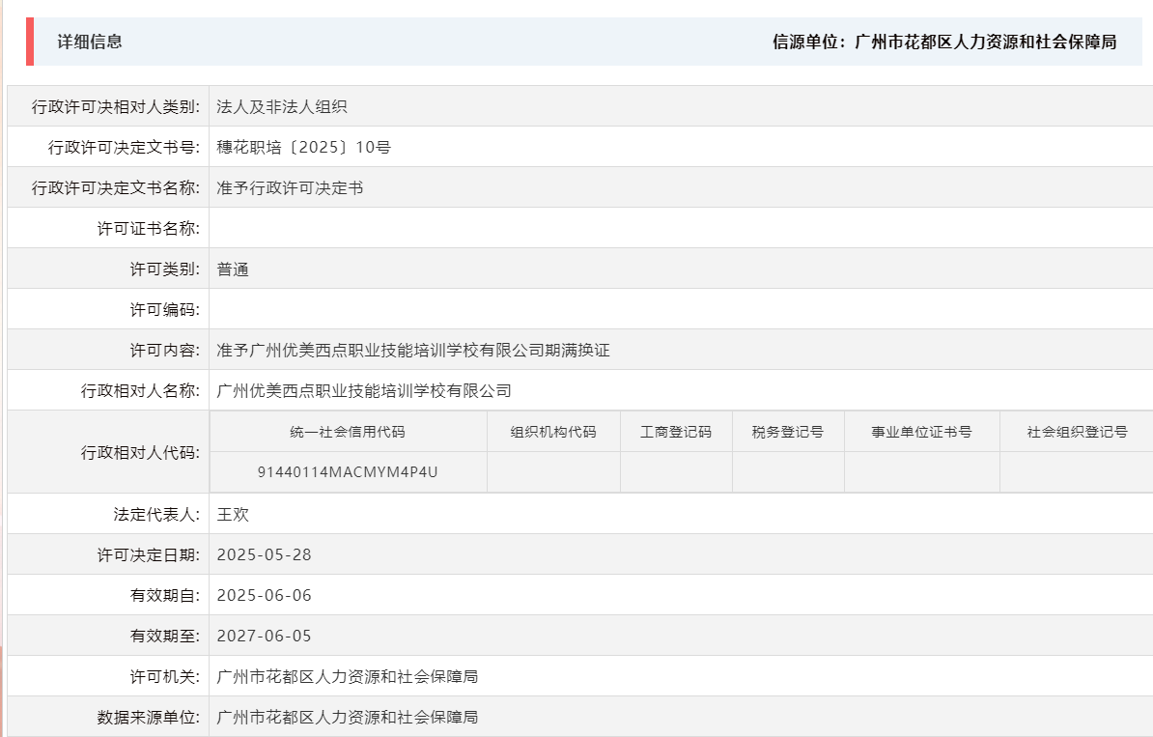Click the 税务登记号 column header

coord(788,432)
